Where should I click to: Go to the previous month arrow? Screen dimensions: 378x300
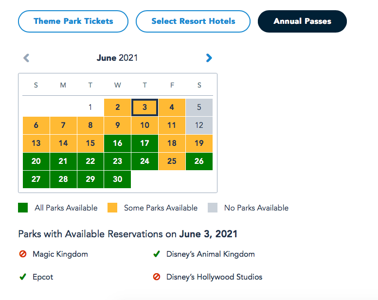pyautogui.click(x=26, y=58)
